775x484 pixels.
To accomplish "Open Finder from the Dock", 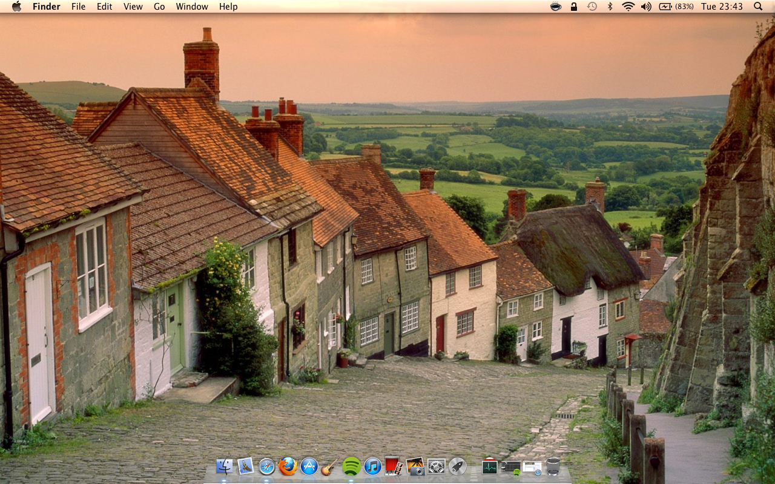I will [224, 466].
